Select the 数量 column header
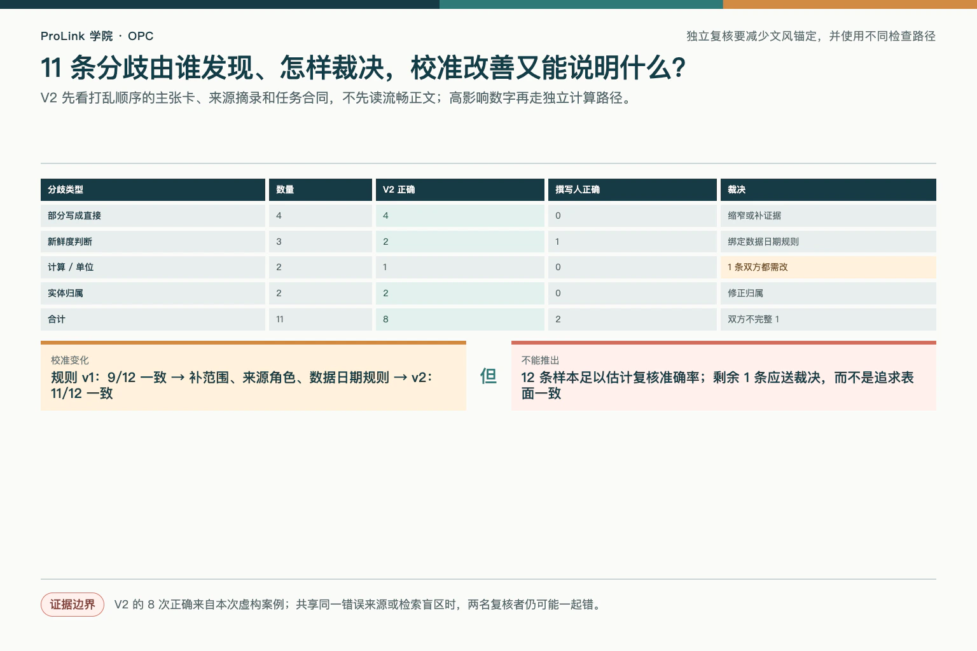The image size is (977, 651). pyautogui.click(x=321, y=189)
